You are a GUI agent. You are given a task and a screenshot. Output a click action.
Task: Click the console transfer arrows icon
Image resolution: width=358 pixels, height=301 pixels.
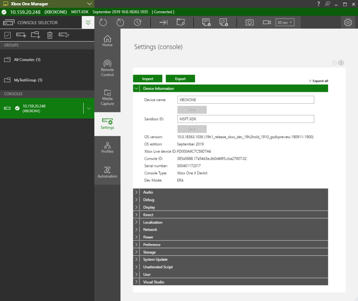click(64, 35)
